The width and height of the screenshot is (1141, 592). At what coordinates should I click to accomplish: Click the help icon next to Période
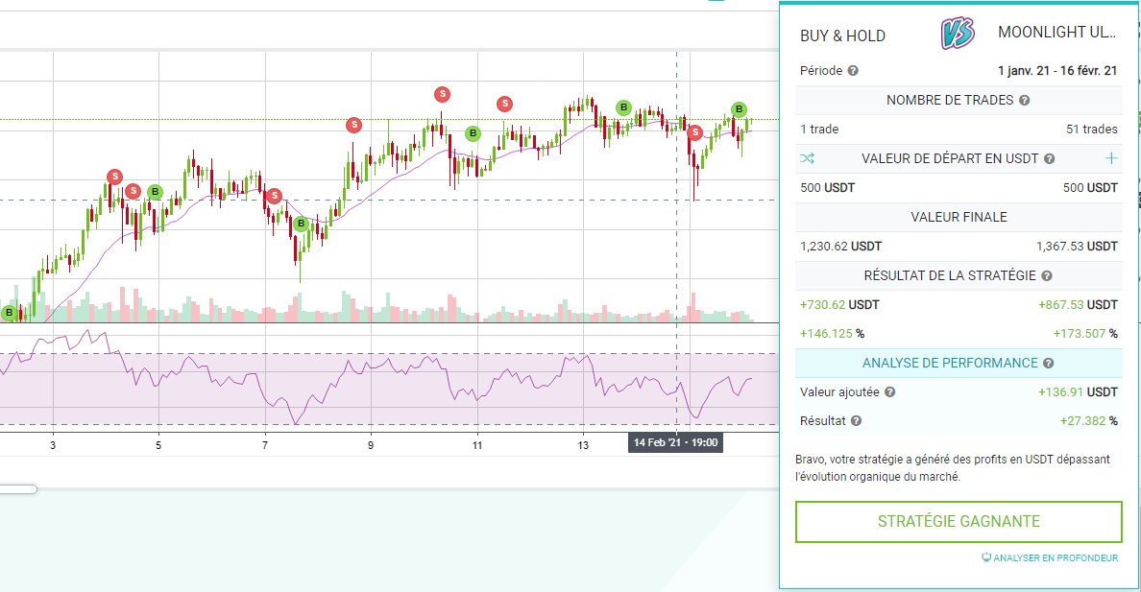click(853, 71)
